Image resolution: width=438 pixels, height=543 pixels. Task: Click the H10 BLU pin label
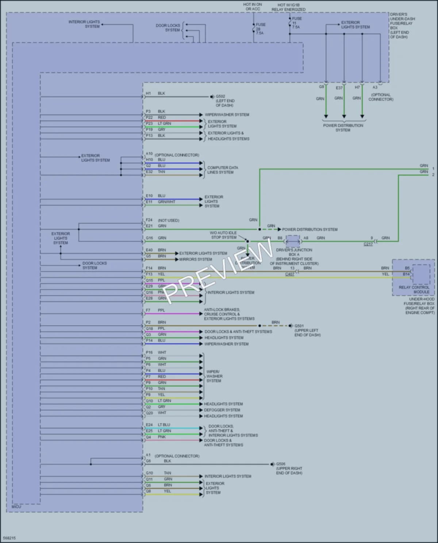tap(155, 160)
